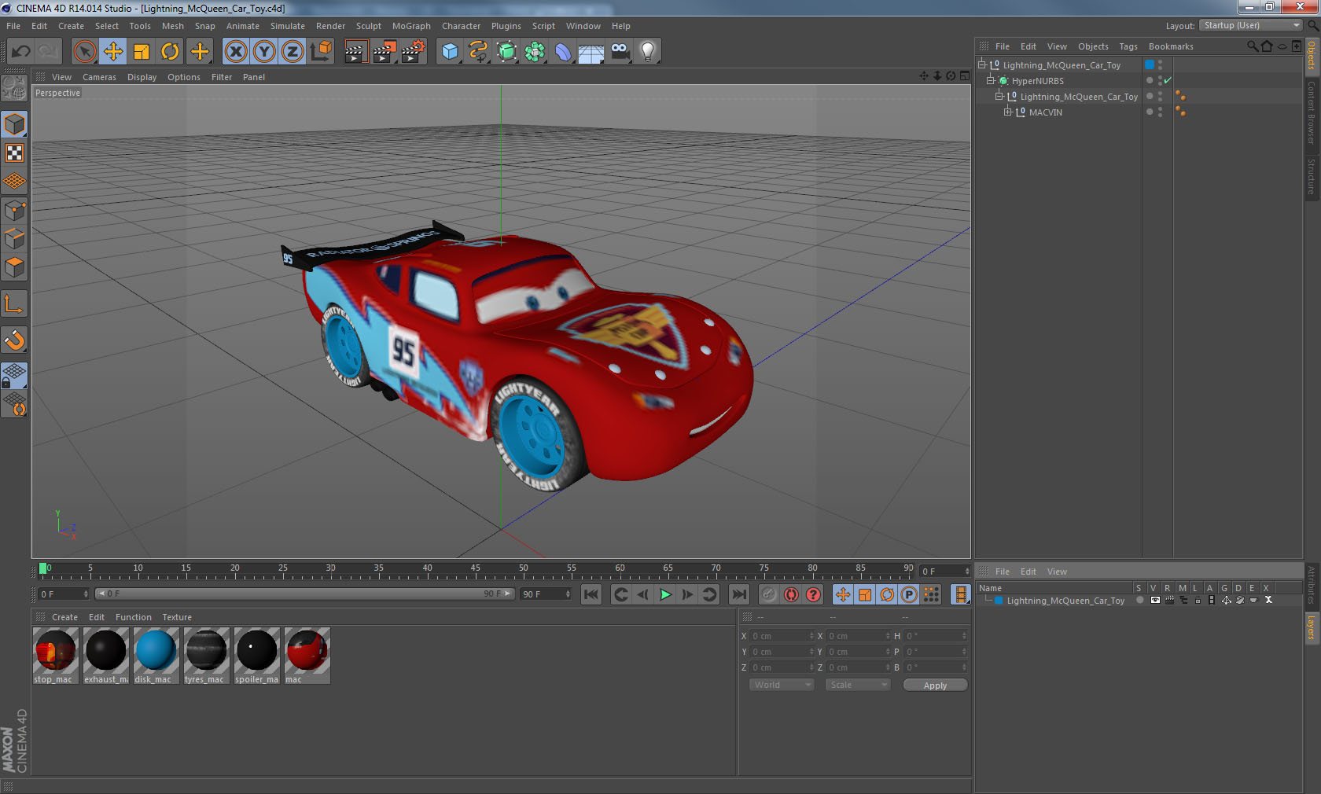Viewport: 1321px width, 794px height.
Task: Open the Sculpt menu
Action: click(x=369, y=26)
